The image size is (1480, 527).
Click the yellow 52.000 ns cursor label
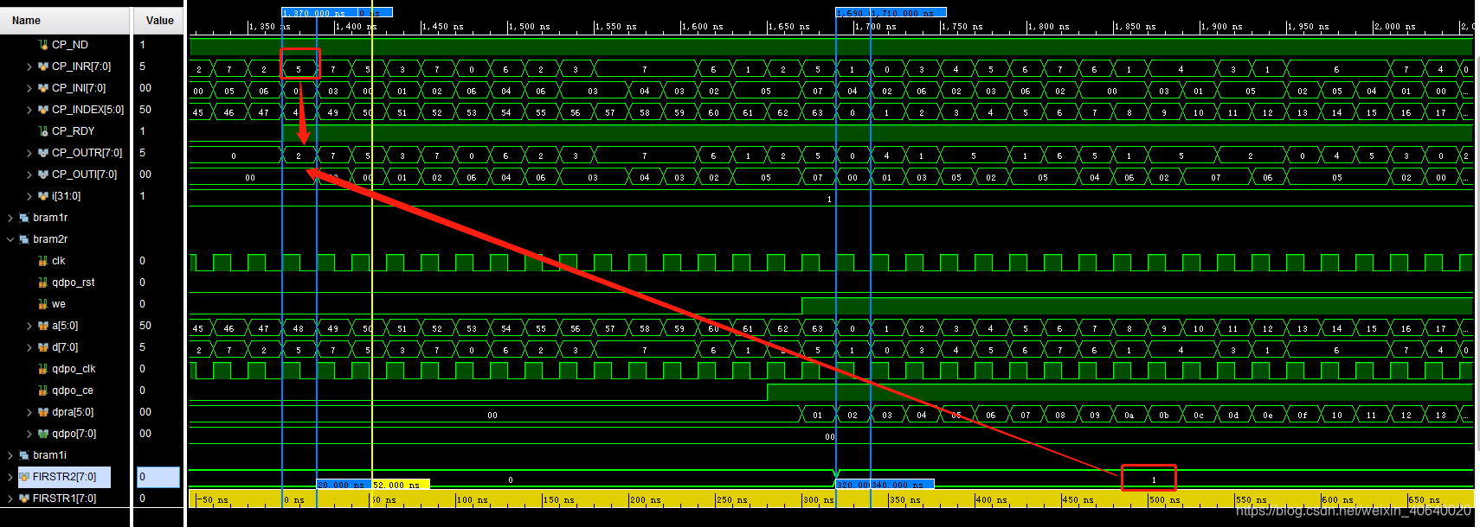click(x=401, y=485)
